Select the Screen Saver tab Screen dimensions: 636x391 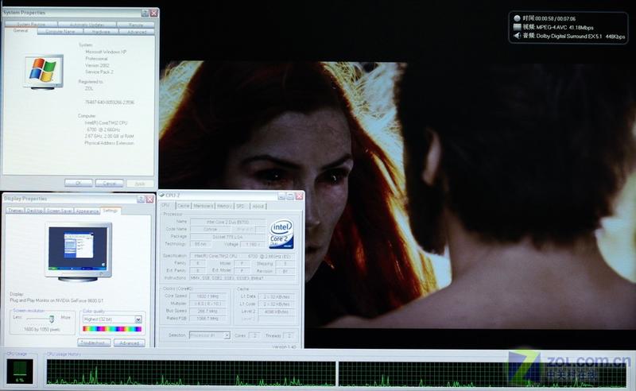59,211
